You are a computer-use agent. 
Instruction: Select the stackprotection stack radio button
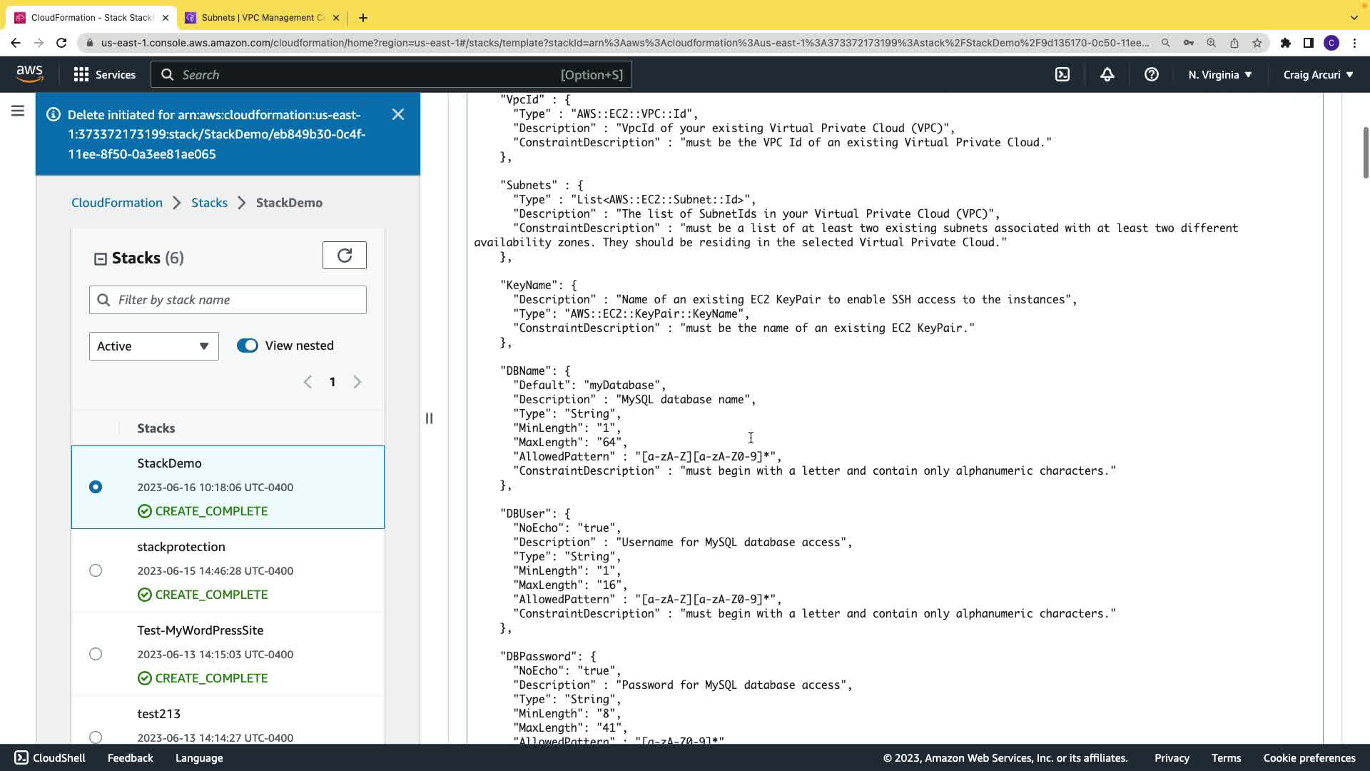pyautogui.click(x=96, y=570)
